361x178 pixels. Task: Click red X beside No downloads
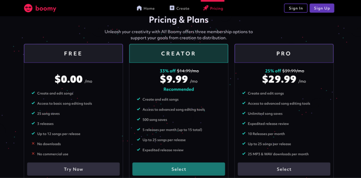[33, 144]
